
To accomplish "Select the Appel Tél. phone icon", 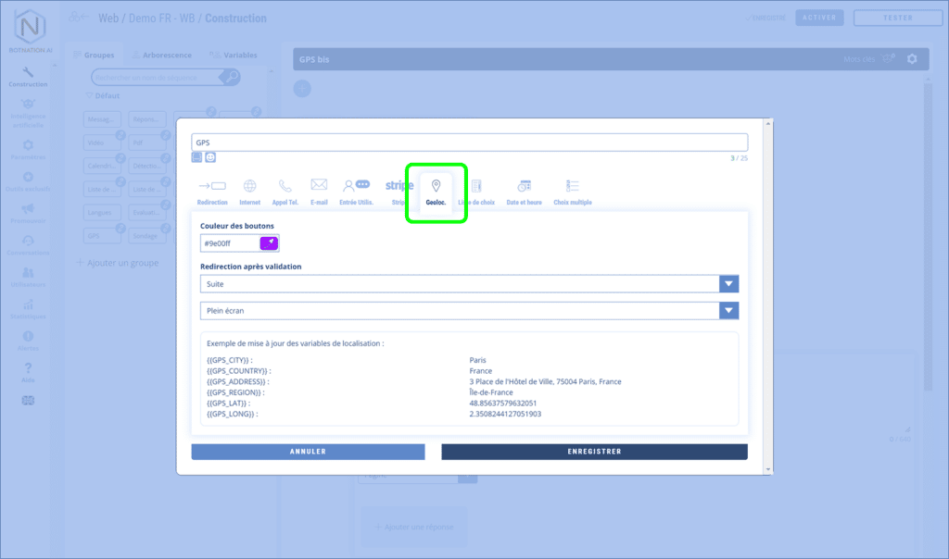I will coord(285,190).
